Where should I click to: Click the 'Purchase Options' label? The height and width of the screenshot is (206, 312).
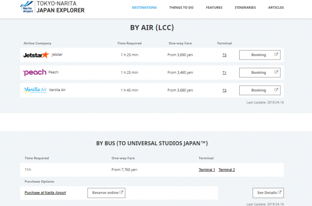click(x=39, y=181)
